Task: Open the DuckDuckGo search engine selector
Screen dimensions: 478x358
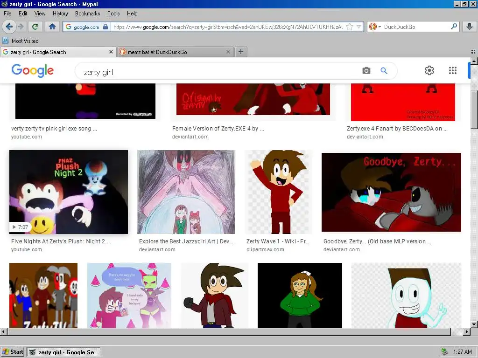Action: (x=375, y=27)
